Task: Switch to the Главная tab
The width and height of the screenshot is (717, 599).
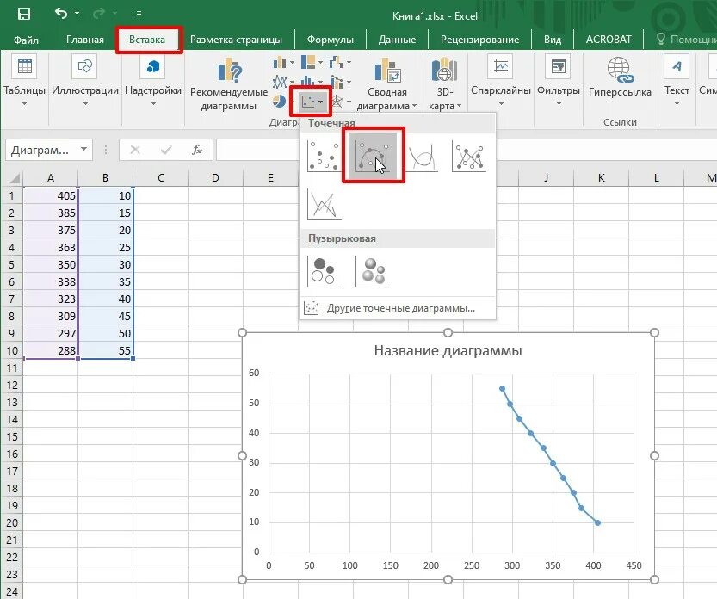Action: click(85, 40)
